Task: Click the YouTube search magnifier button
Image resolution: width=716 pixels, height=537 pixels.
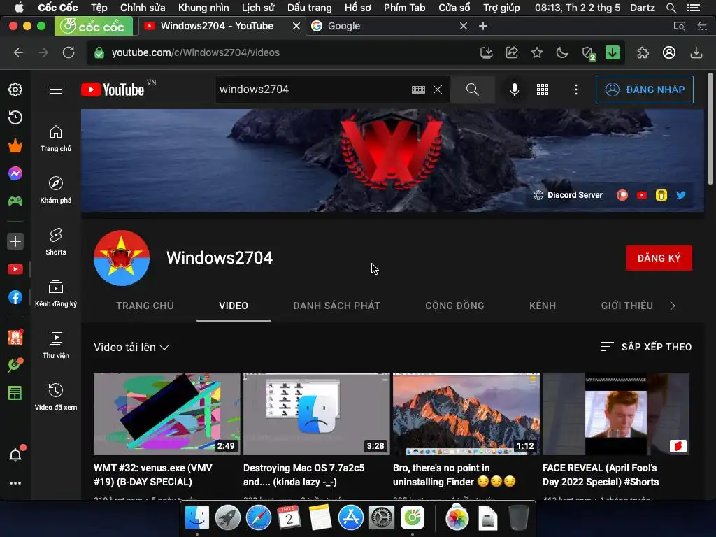Action: coord(472,89)
